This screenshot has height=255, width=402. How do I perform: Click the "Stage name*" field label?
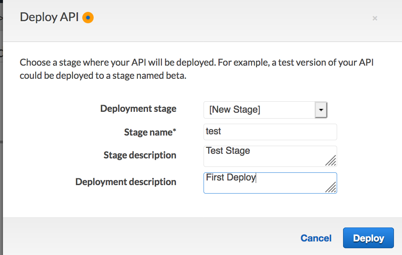(150, 133)
